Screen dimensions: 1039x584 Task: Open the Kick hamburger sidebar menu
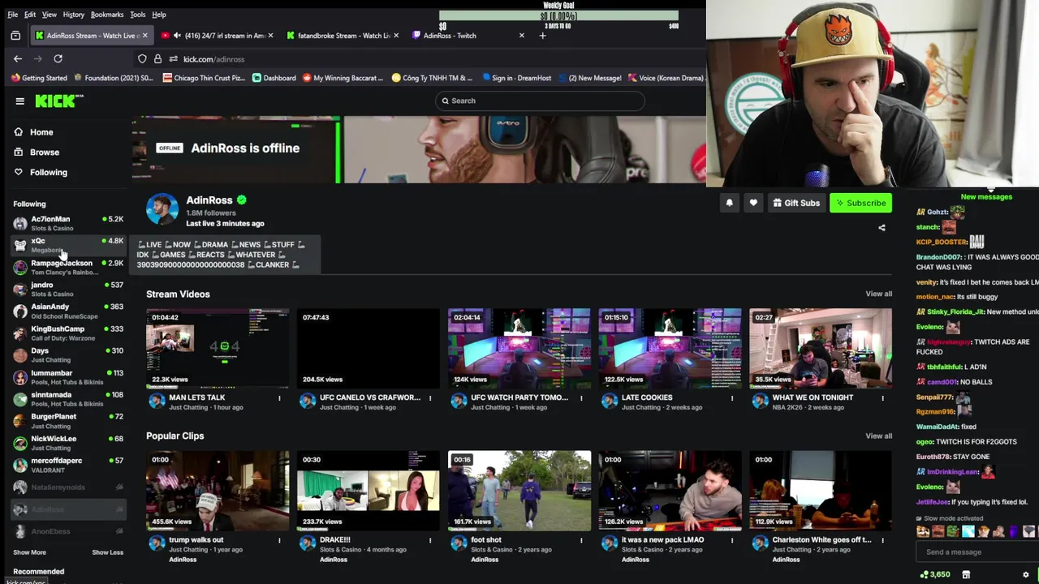(19, 101)
